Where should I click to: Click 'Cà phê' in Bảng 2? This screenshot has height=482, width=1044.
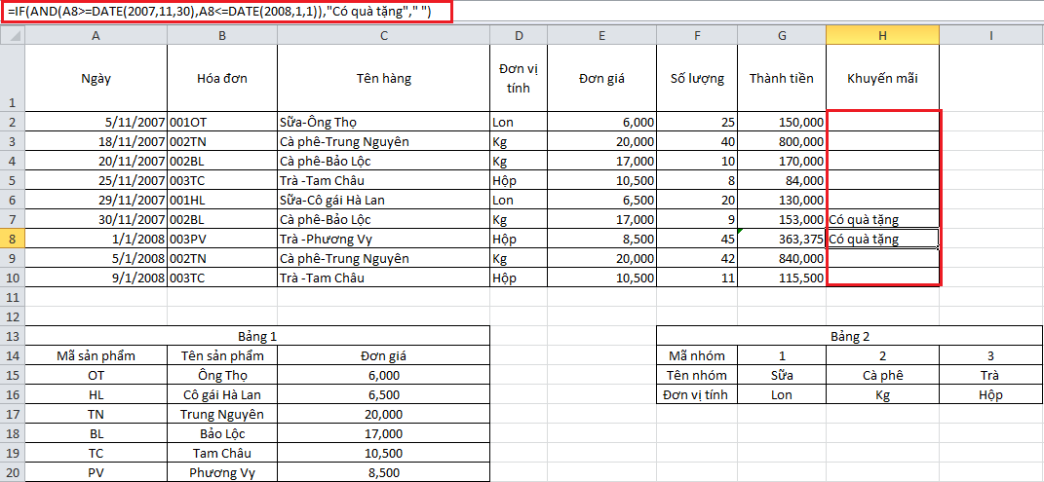(x=883, y=375)
